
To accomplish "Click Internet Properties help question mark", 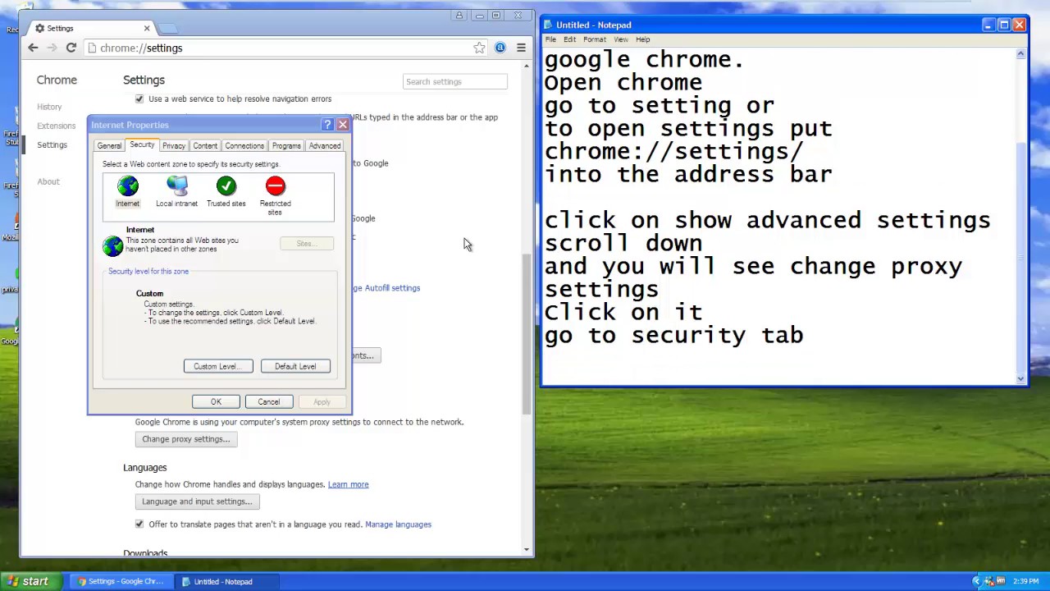I will [327, 125].
